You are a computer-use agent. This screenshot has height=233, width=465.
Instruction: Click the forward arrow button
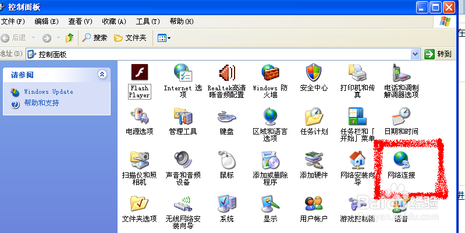click(x=47, y=38)
